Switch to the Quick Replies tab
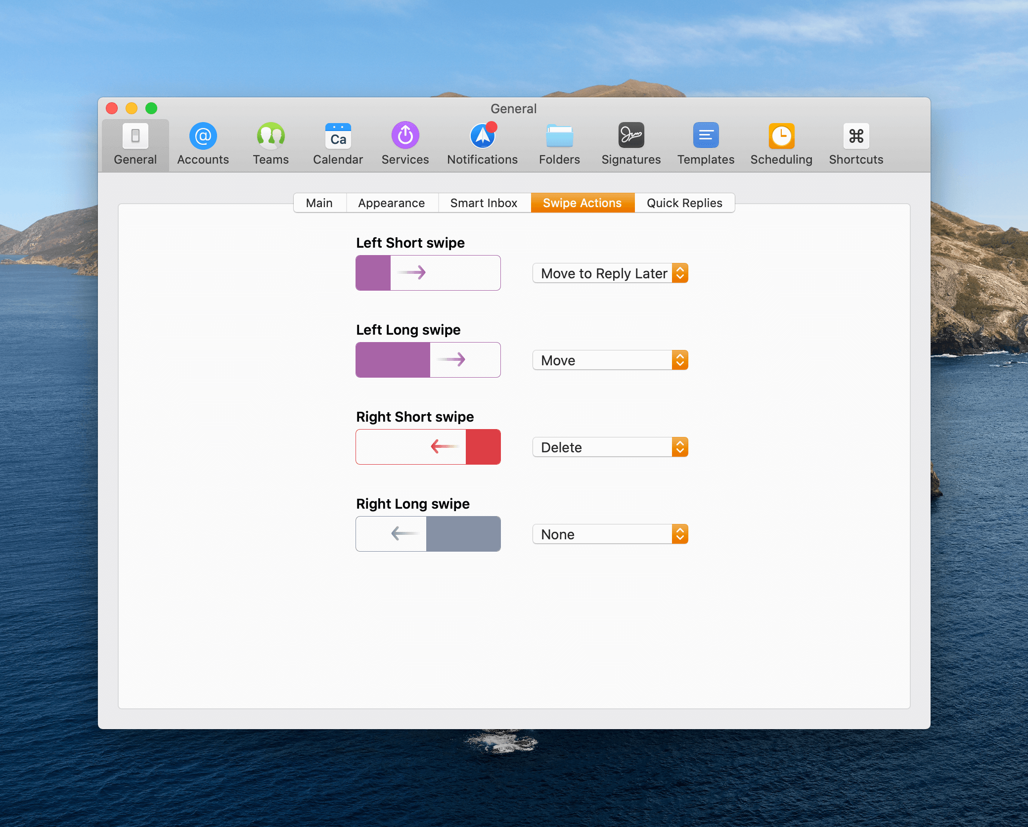Screen dimensions: 1028x827 [684, 203]
